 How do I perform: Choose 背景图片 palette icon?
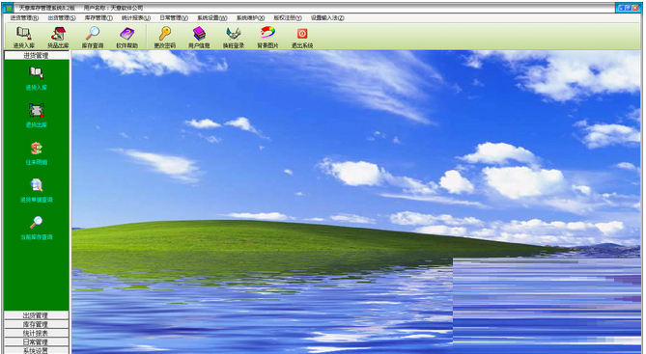pos(267,37)
